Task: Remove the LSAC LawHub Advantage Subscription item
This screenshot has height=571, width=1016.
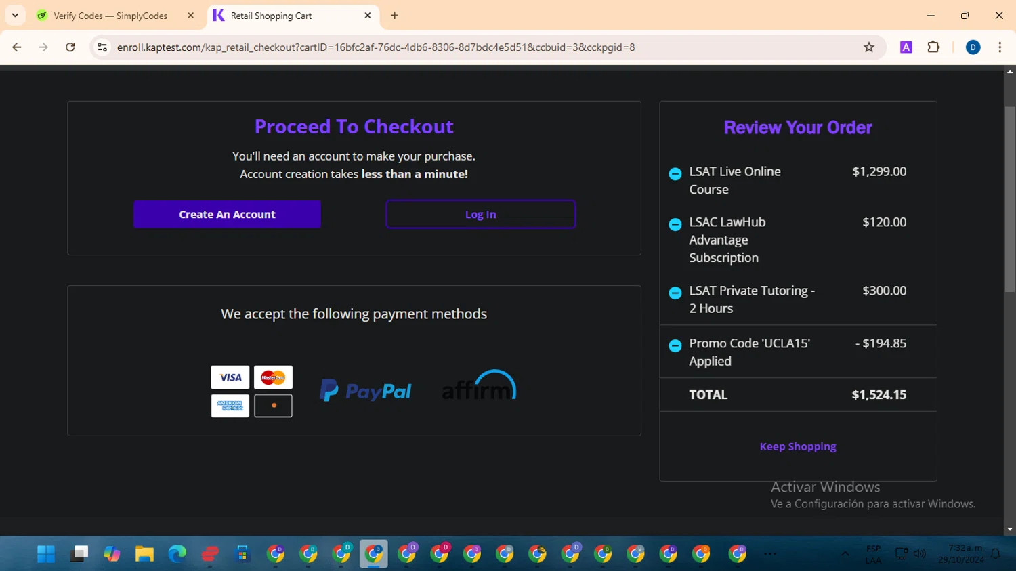Action: [x=675, y=224]
